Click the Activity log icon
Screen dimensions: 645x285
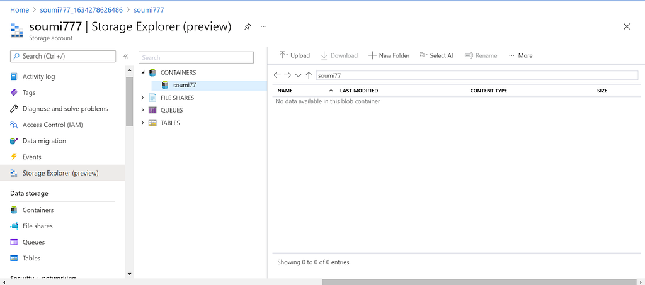[x=14, y=76]
